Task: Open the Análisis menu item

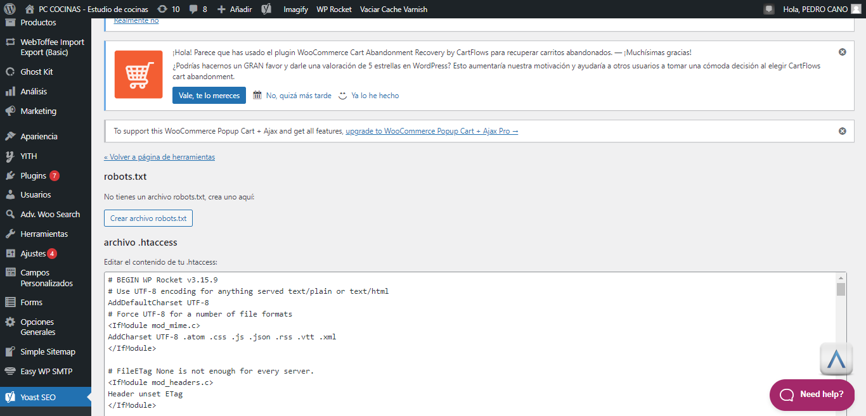Action: (34, 91)
